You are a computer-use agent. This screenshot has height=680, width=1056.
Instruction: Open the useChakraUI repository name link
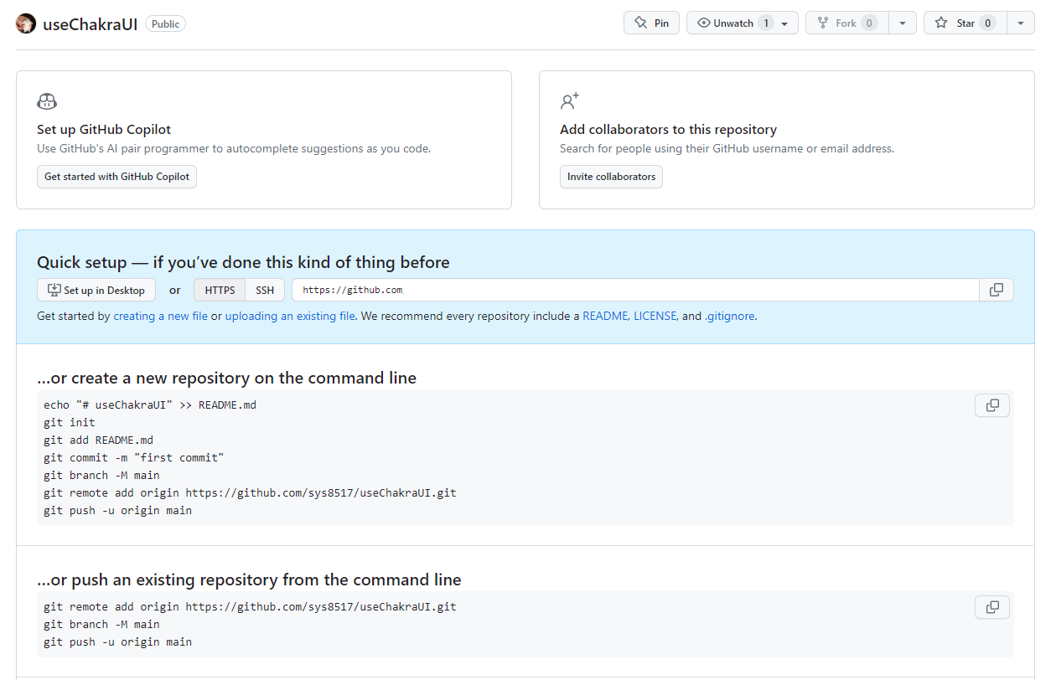pos(90,24)
